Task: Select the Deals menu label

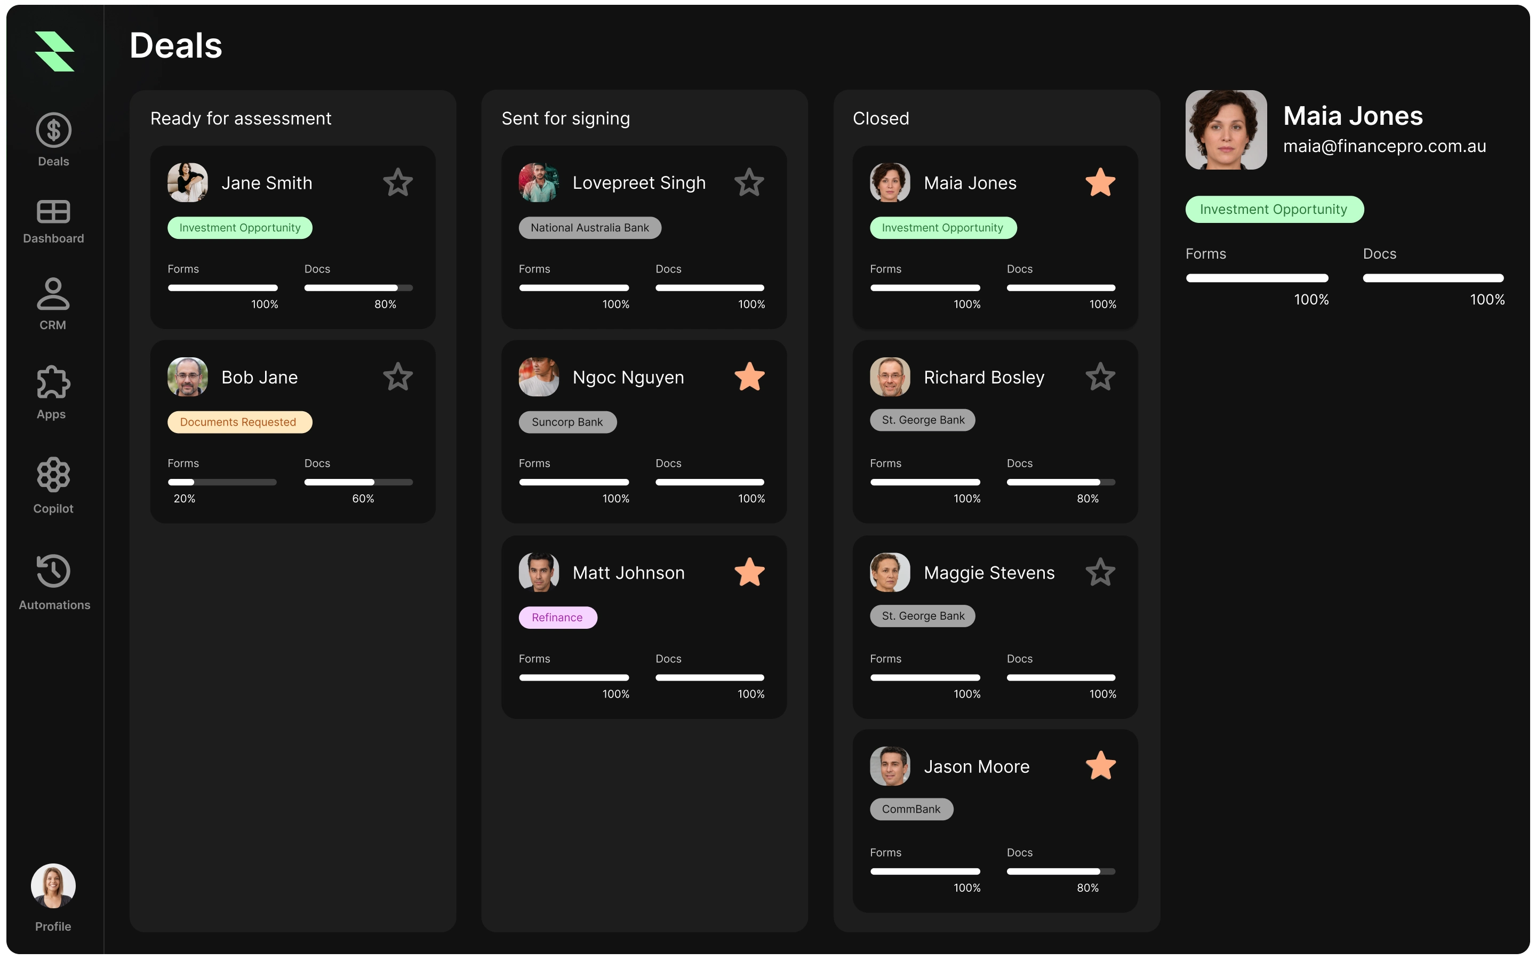Action: click(53, 162)
